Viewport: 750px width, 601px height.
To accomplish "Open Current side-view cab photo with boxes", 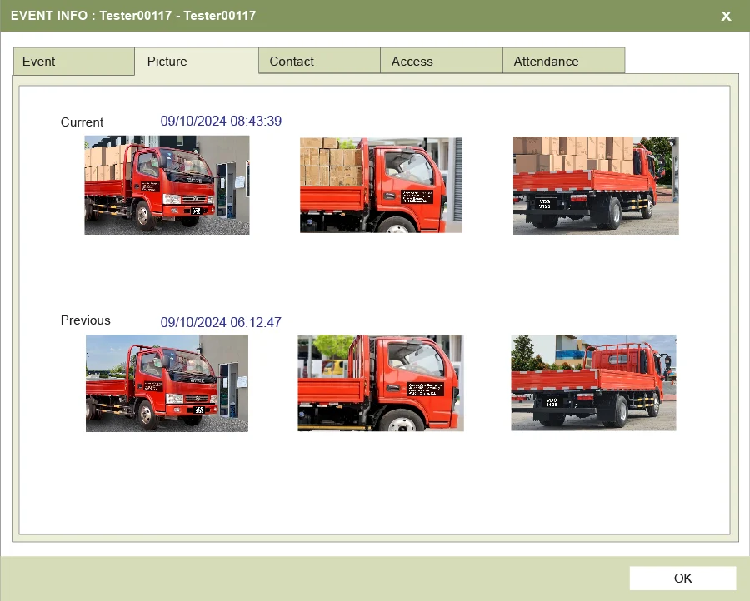I will click(381, 185).
